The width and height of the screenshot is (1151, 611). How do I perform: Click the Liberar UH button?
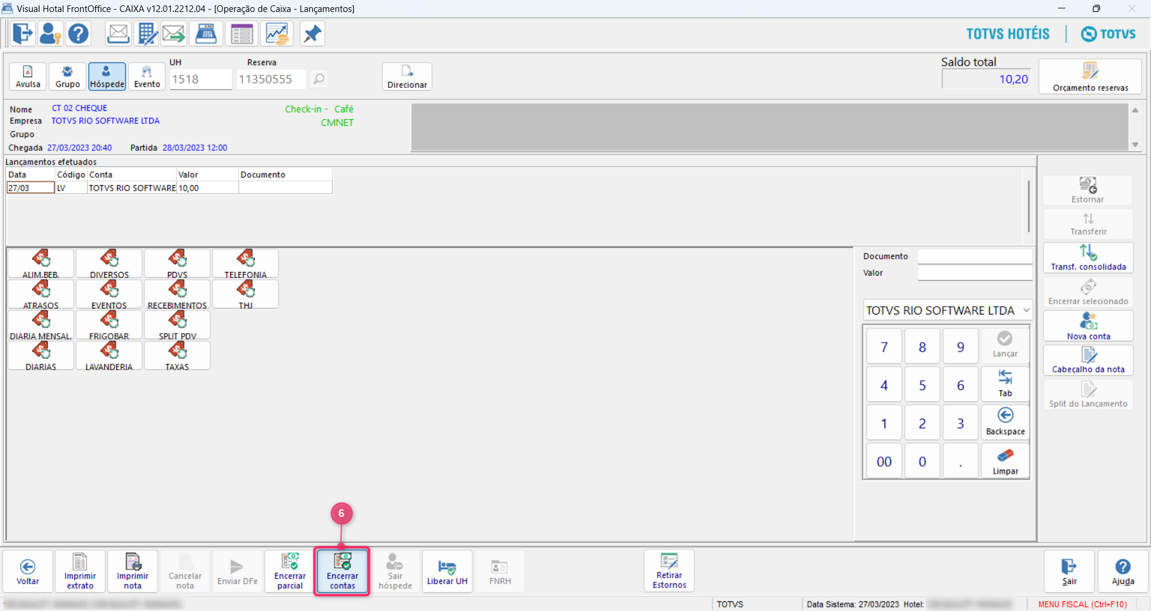tap(447, 571)
